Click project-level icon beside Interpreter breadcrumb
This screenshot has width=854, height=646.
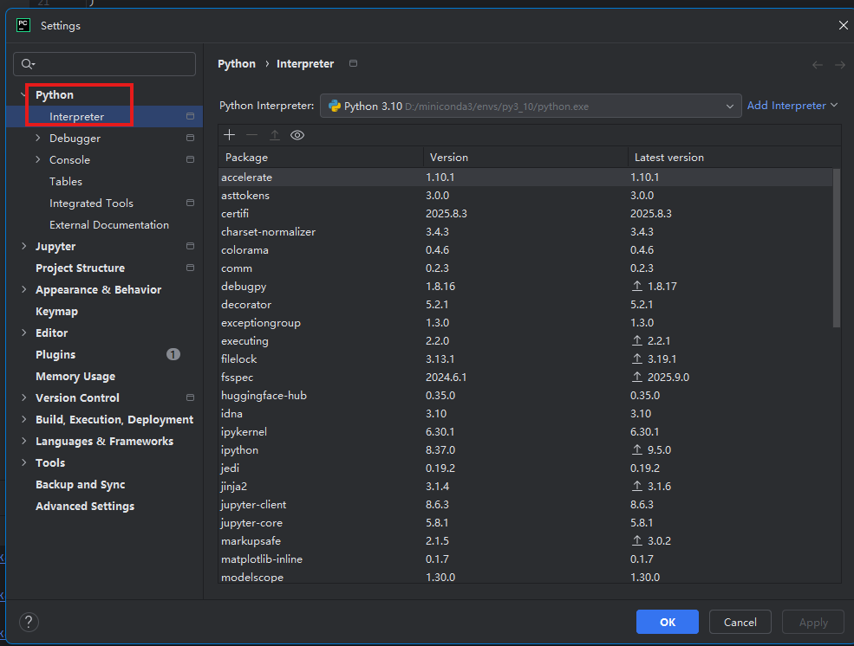click(x=354, y=63)
